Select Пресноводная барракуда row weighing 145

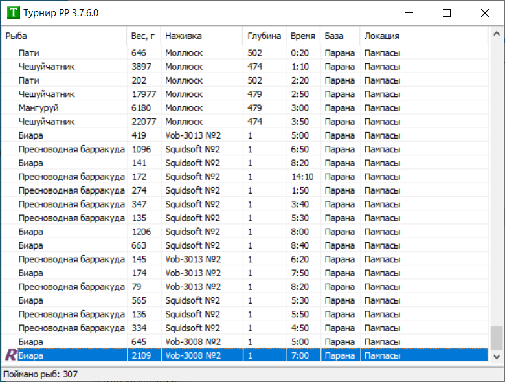(245, 259)
